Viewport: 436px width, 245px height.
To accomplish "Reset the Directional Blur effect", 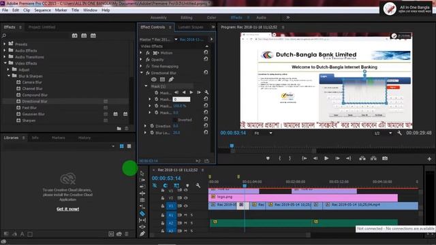I will (x=206, y=72).
